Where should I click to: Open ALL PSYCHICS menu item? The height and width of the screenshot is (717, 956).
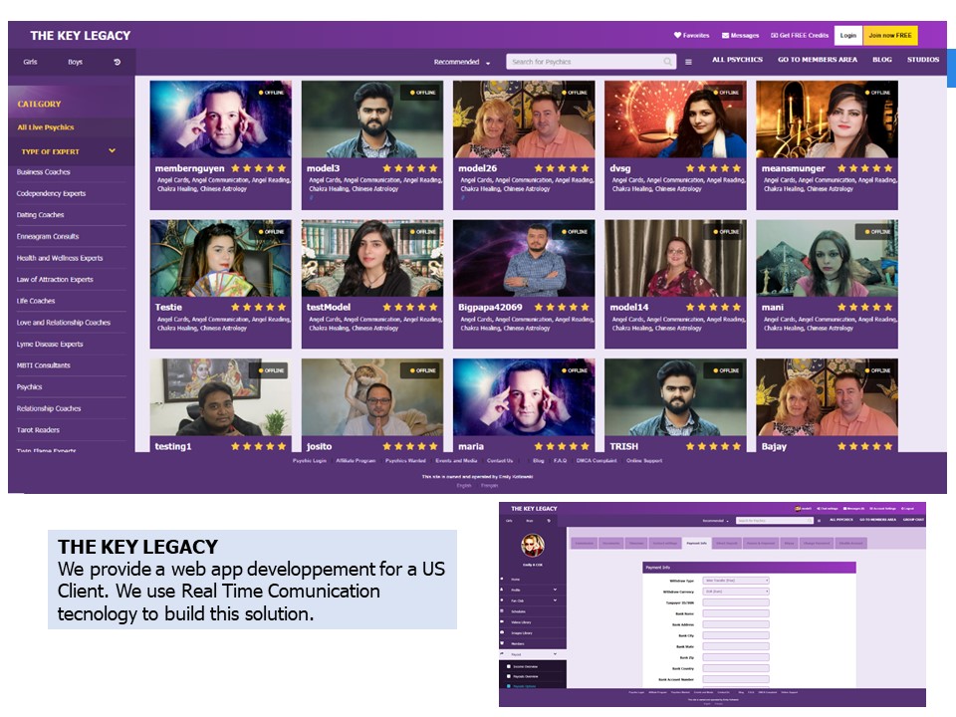737,60
